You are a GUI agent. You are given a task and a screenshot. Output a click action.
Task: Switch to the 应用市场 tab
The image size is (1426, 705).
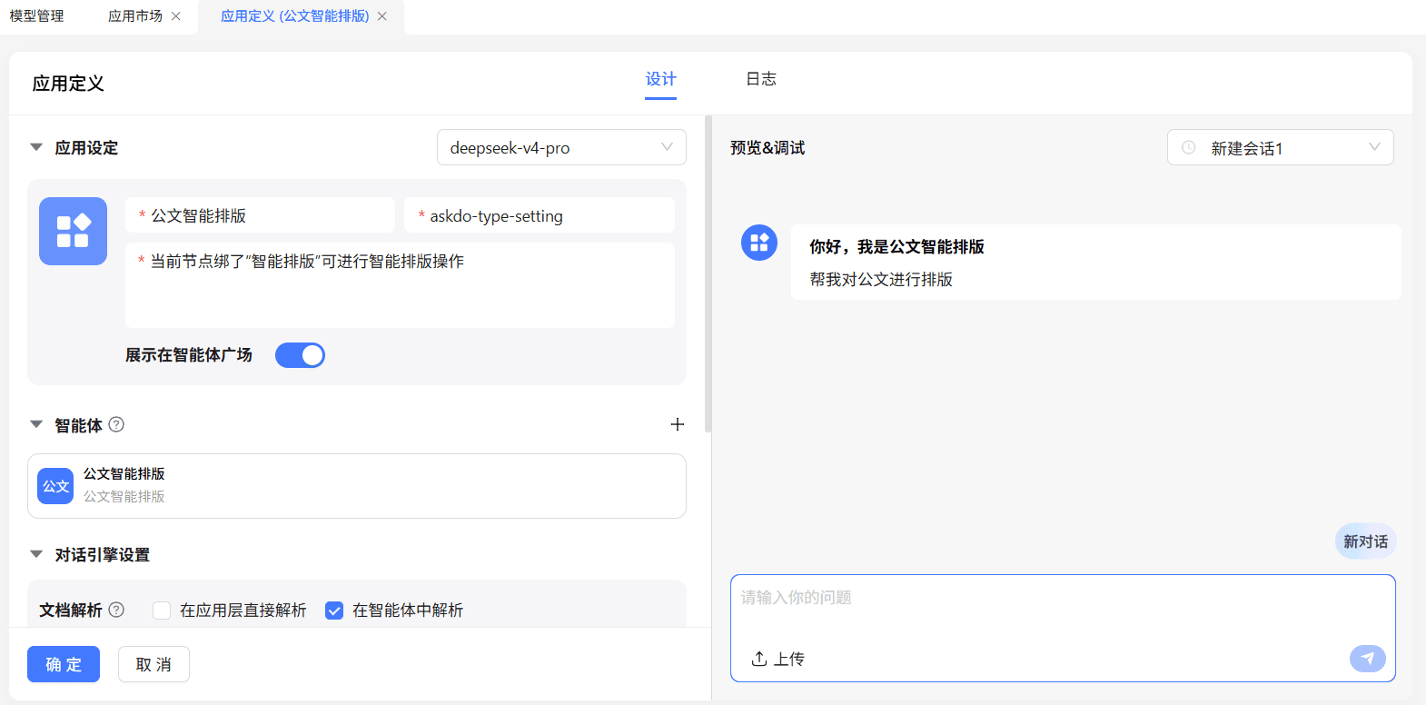point(135,16)
